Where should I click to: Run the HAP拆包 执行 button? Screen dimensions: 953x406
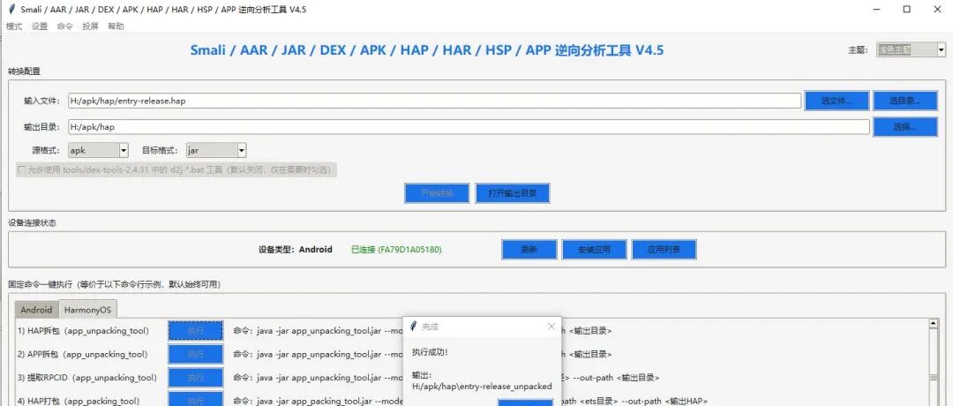coord(196,331)
